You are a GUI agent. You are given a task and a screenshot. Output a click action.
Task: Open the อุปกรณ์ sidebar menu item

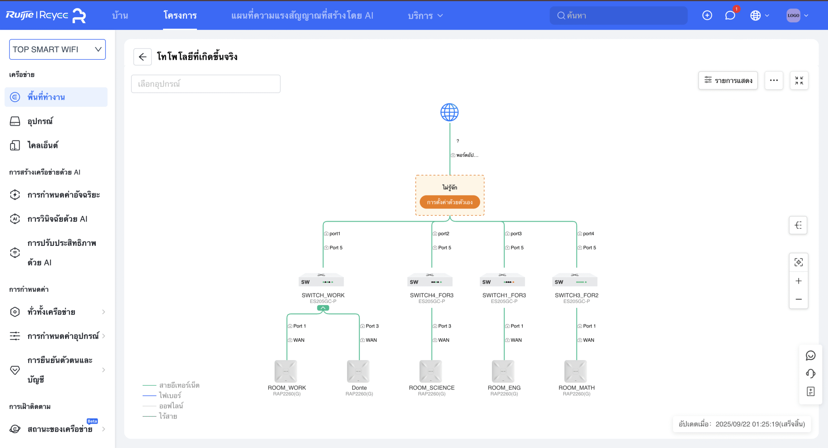coord(40,121)
